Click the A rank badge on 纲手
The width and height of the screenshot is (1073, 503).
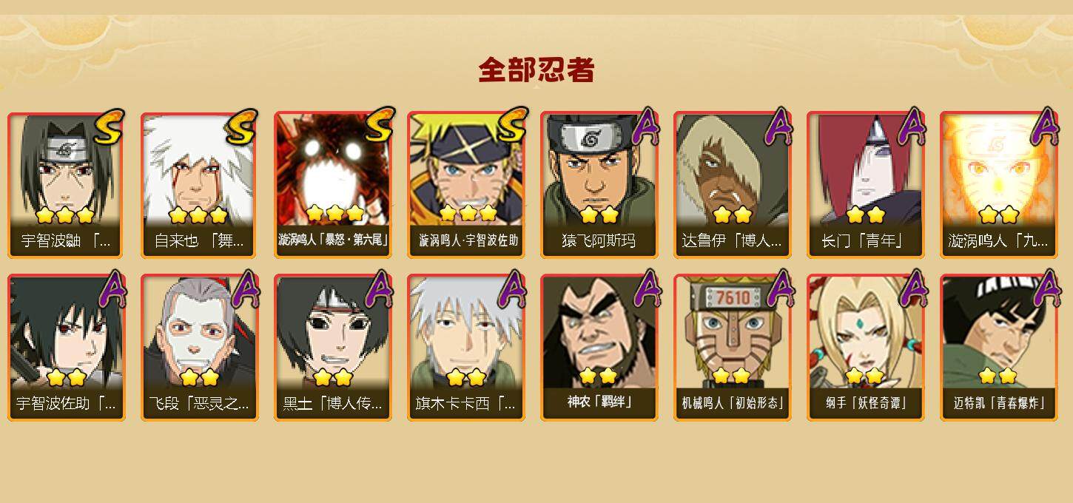coord(912,288)
